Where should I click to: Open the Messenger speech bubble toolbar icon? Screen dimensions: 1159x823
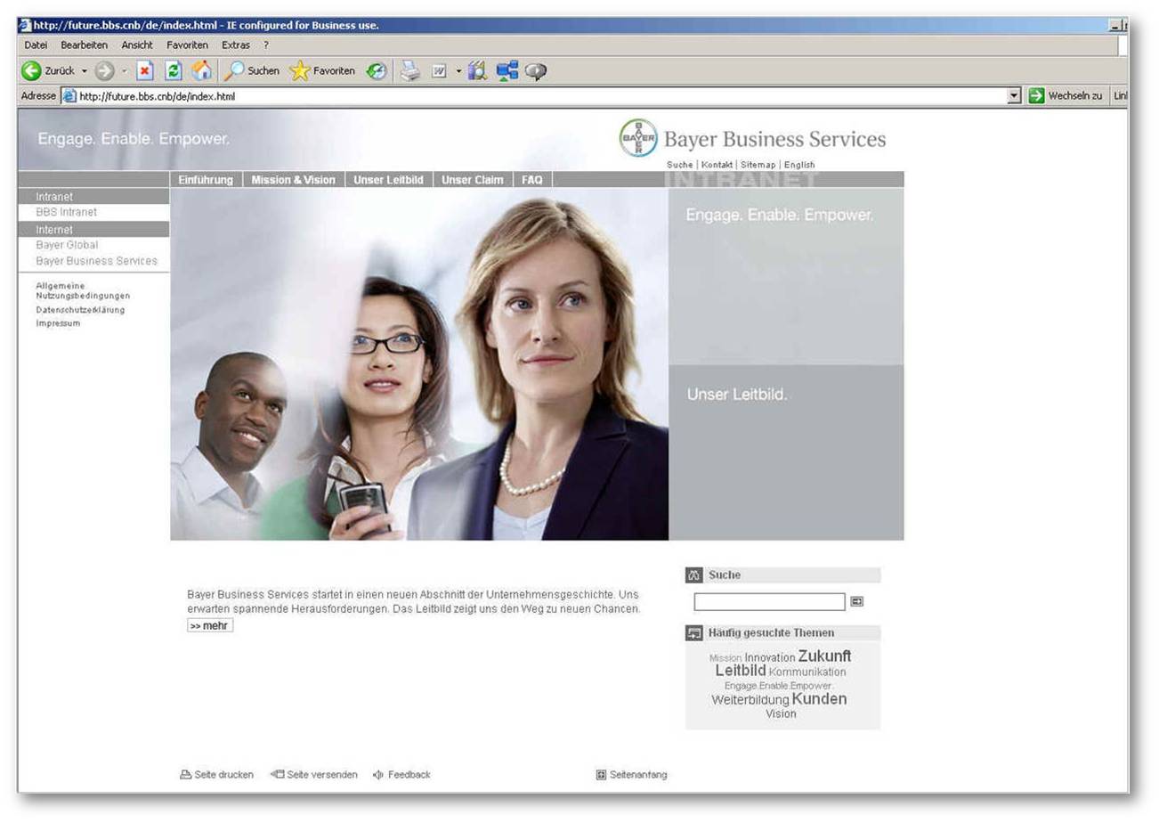(x=535, y=71)
